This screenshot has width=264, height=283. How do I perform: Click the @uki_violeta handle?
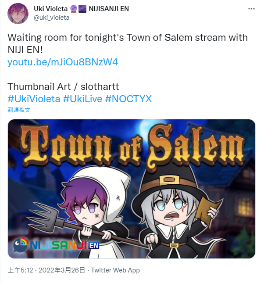(x=52, y=18)
